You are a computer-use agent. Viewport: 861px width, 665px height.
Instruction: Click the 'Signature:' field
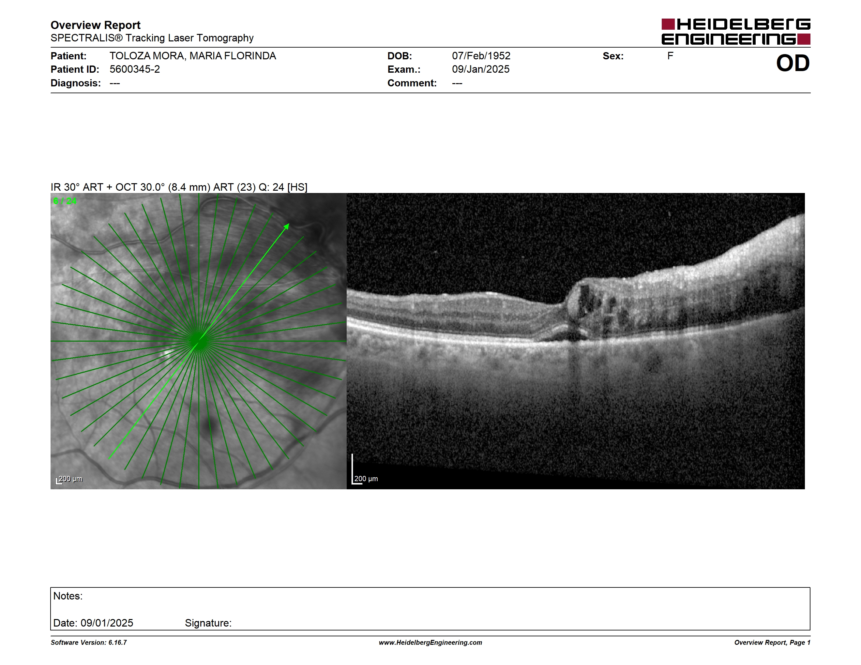[208, 623]
